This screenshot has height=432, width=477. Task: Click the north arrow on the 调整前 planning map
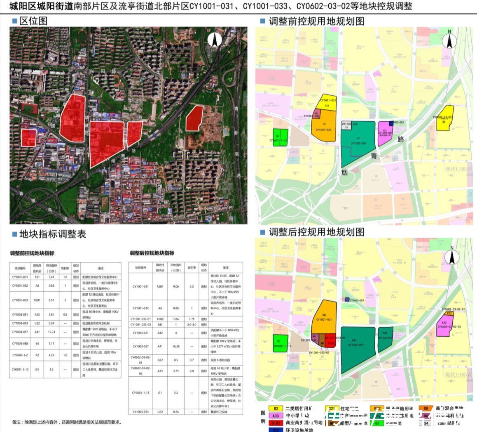point(449,40)
